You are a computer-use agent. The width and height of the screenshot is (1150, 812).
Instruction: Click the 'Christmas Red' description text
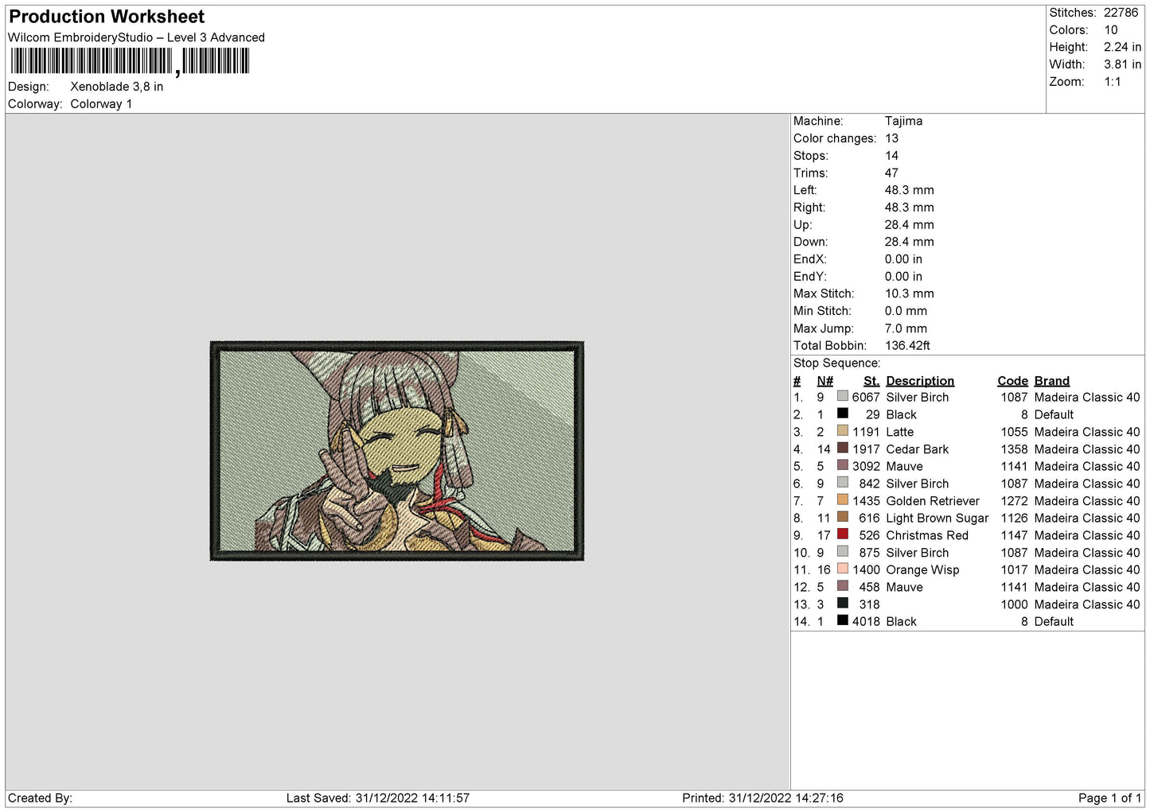[x=927, y=536]
